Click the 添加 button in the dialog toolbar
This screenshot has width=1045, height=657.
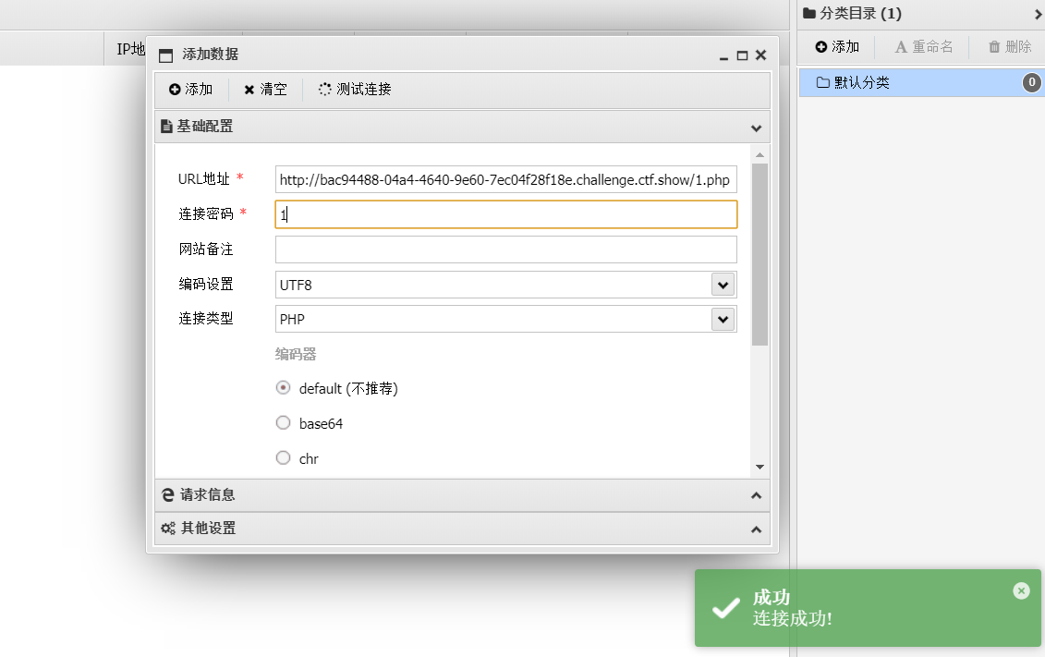pos(190,90)
